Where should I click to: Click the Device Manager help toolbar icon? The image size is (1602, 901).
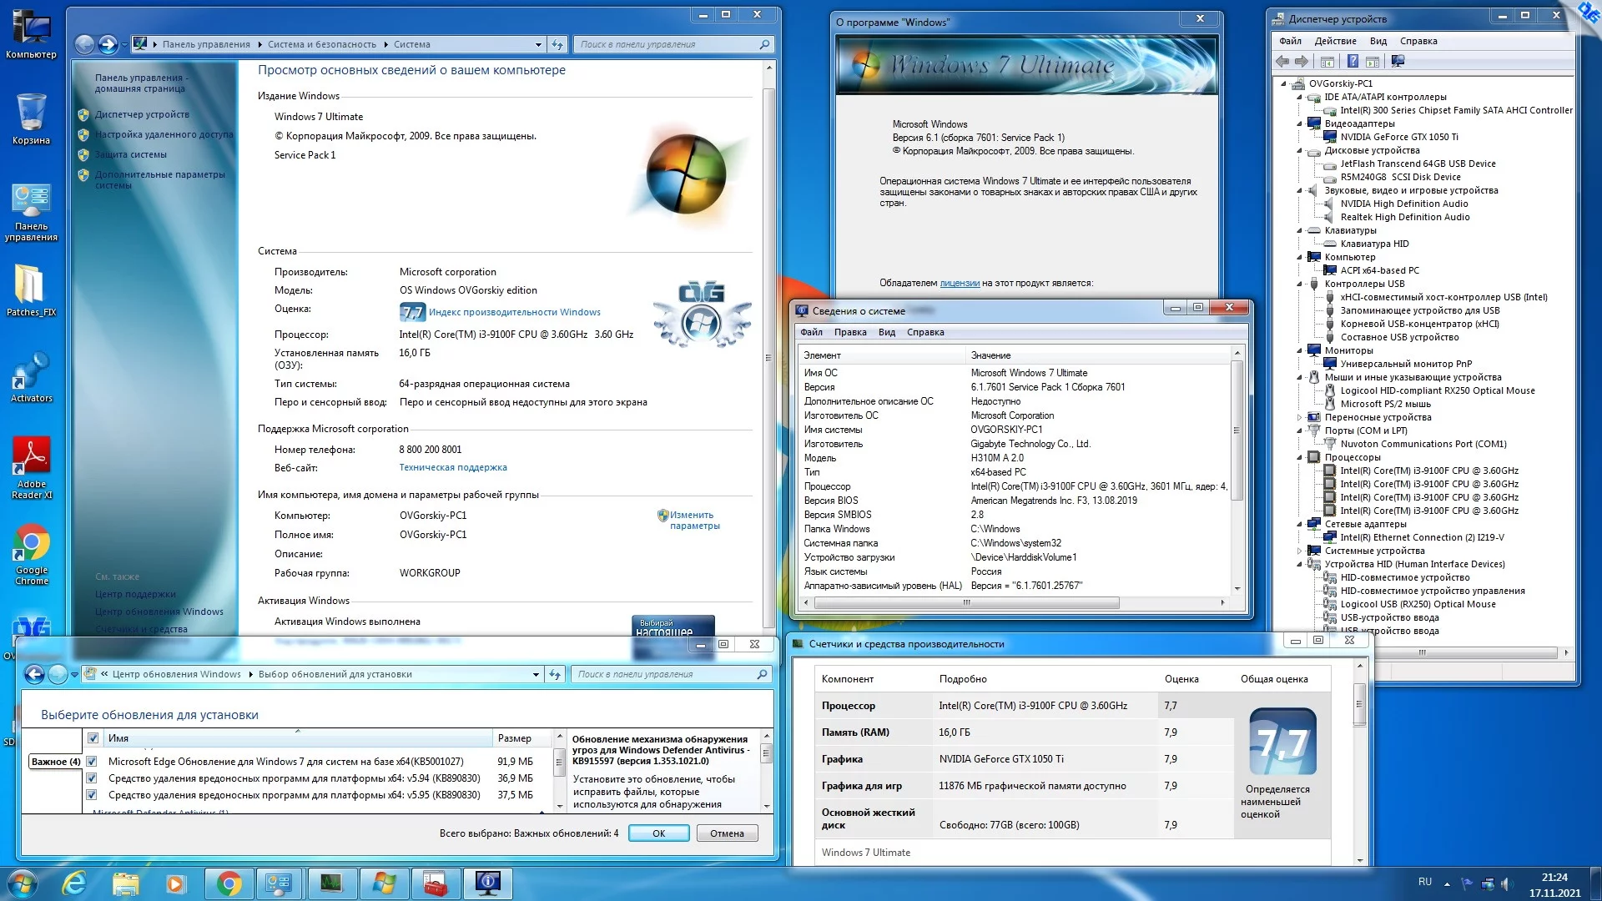coord(1353,61)
